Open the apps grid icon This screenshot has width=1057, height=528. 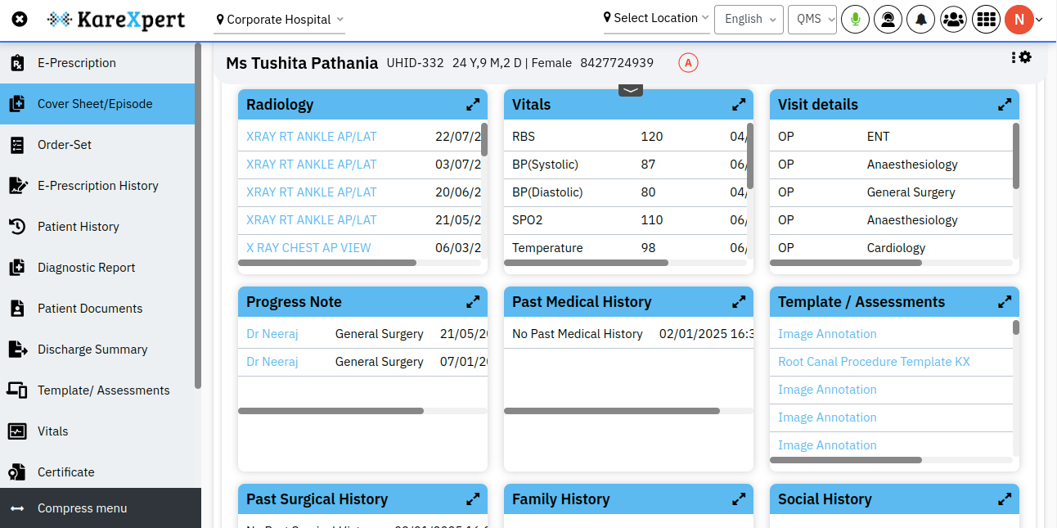986,18
